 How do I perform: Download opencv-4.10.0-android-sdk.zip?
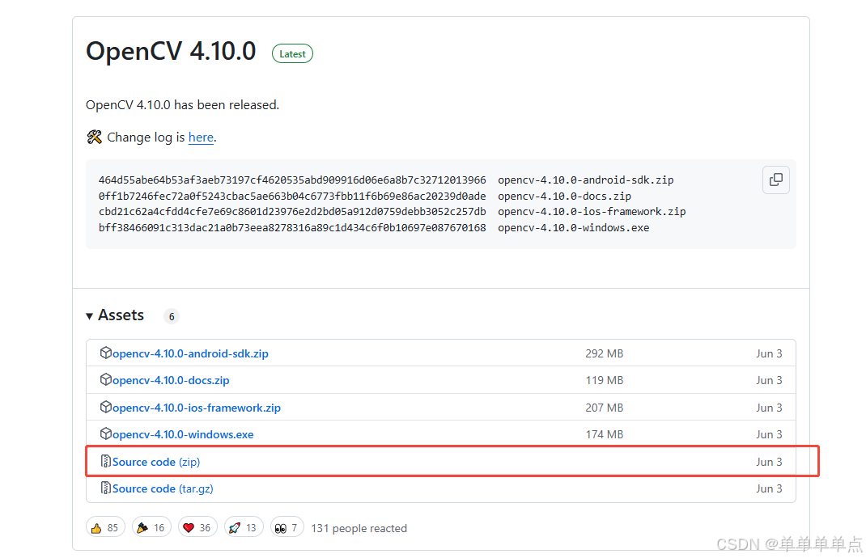point(190,353)
